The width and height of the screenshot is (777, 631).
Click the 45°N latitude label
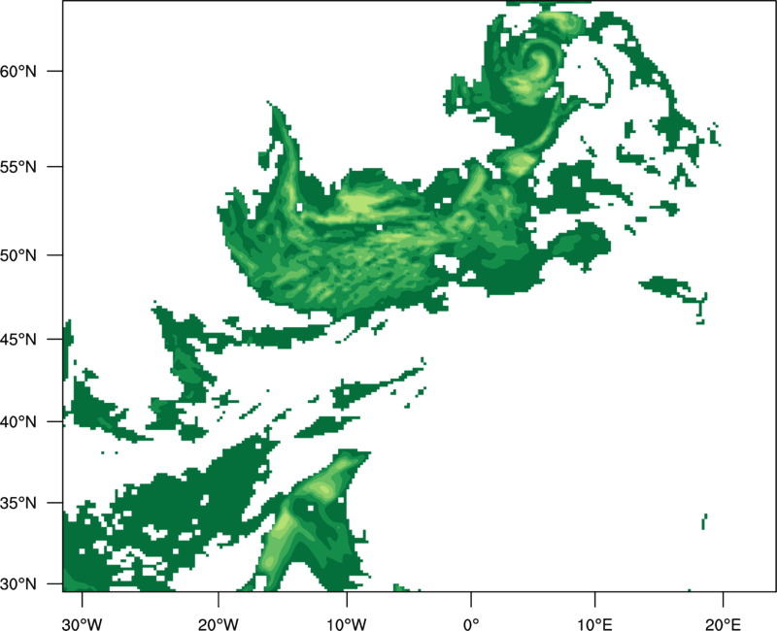click(x=18, y=339)
